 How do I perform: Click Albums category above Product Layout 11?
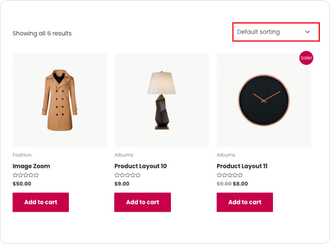point(226,155)
